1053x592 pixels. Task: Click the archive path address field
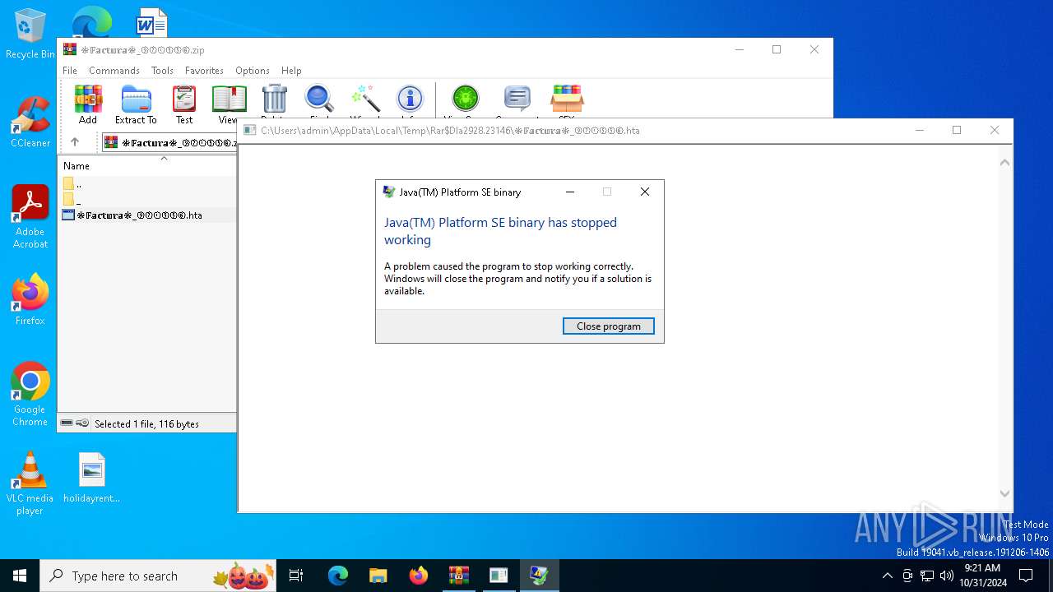(x=170, y=142)
